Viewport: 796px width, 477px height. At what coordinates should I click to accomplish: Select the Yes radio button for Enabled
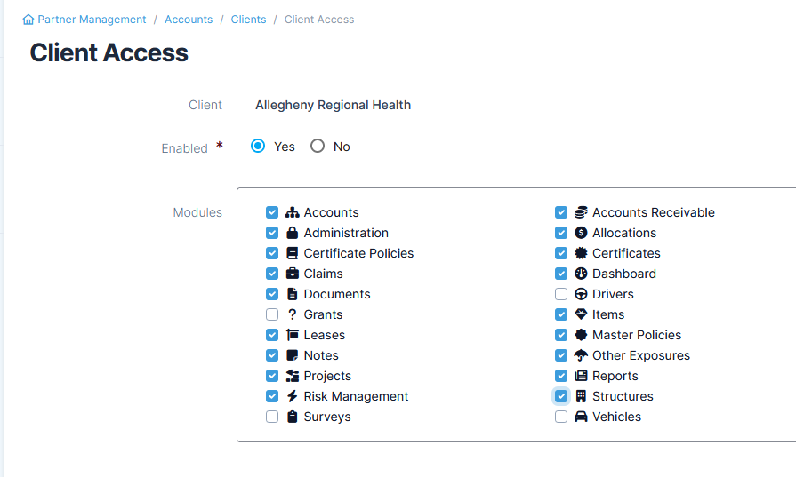point(258,146)
